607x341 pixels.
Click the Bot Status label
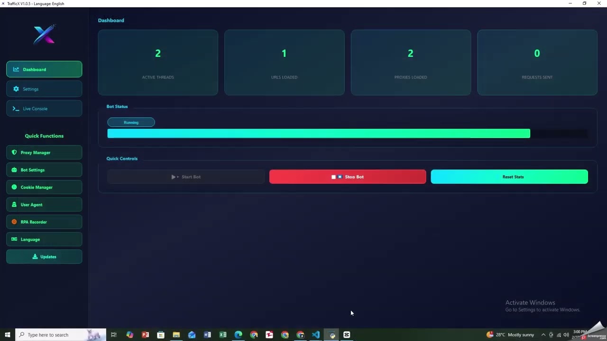pos(117,107)
